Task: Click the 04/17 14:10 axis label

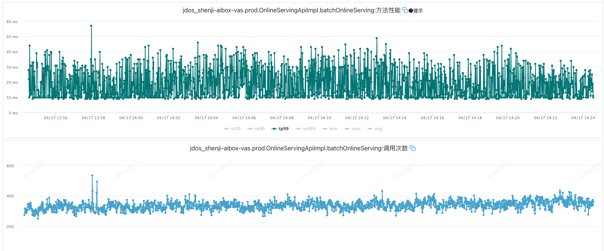Action: 320,118
